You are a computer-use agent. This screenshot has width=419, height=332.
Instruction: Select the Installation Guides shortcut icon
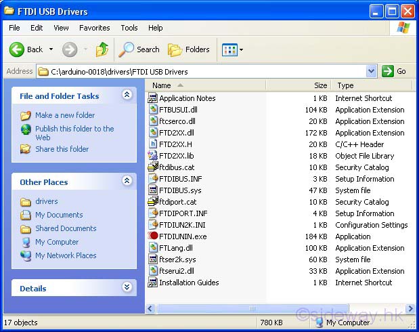click(x=152, y=283)
